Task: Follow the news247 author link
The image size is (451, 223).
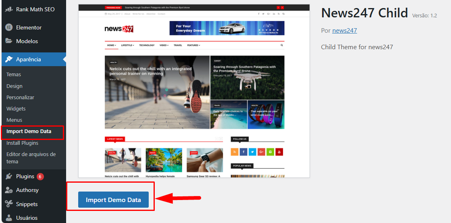Action: click(x=344, y=31)
